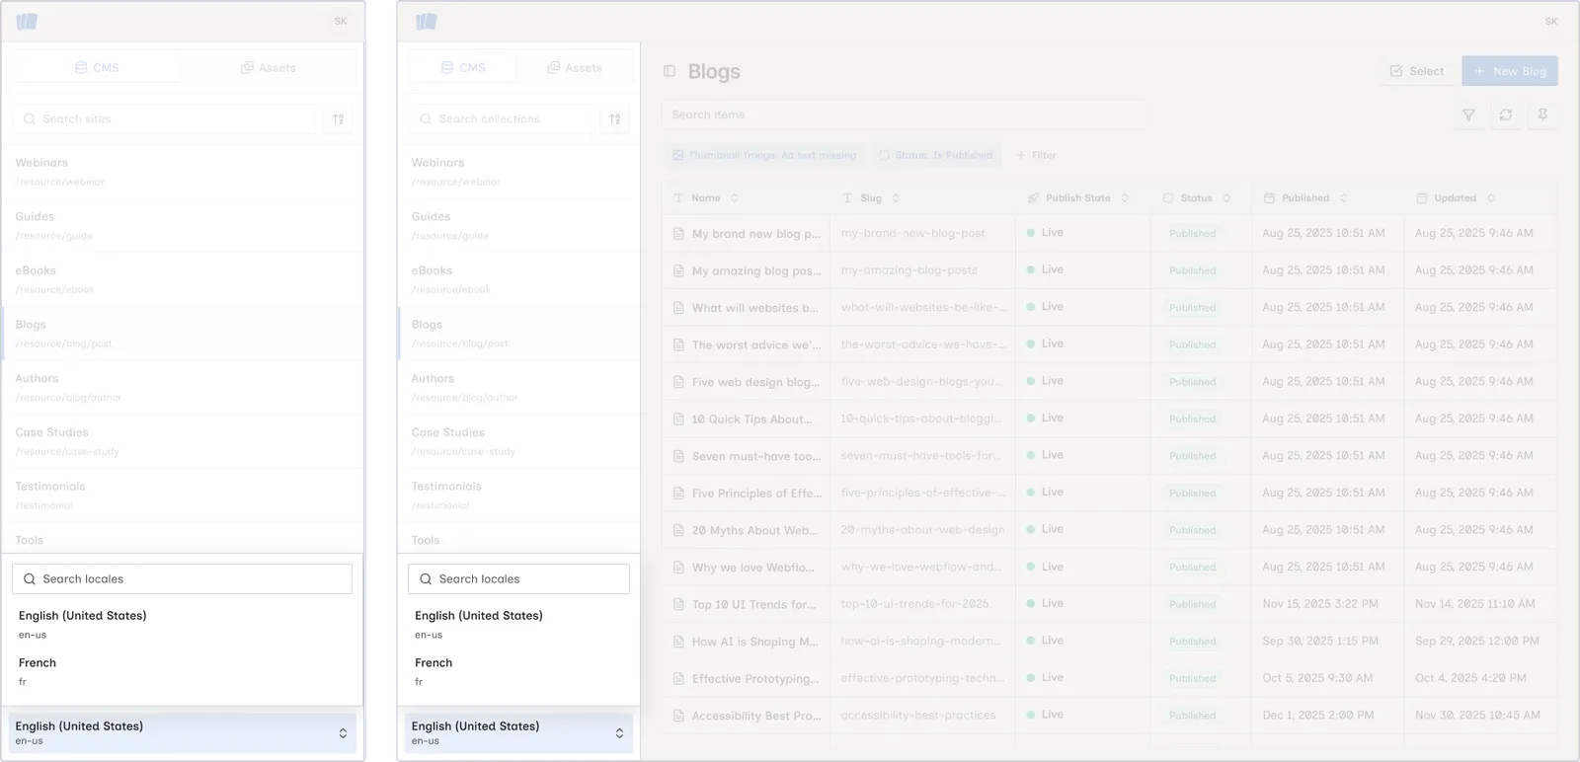Open Webinars collection in the right window
1580x762 pixels.
[x=518, y=172]
